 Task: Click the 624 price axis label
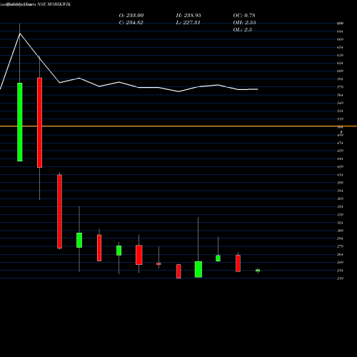[x=340, y=63]
